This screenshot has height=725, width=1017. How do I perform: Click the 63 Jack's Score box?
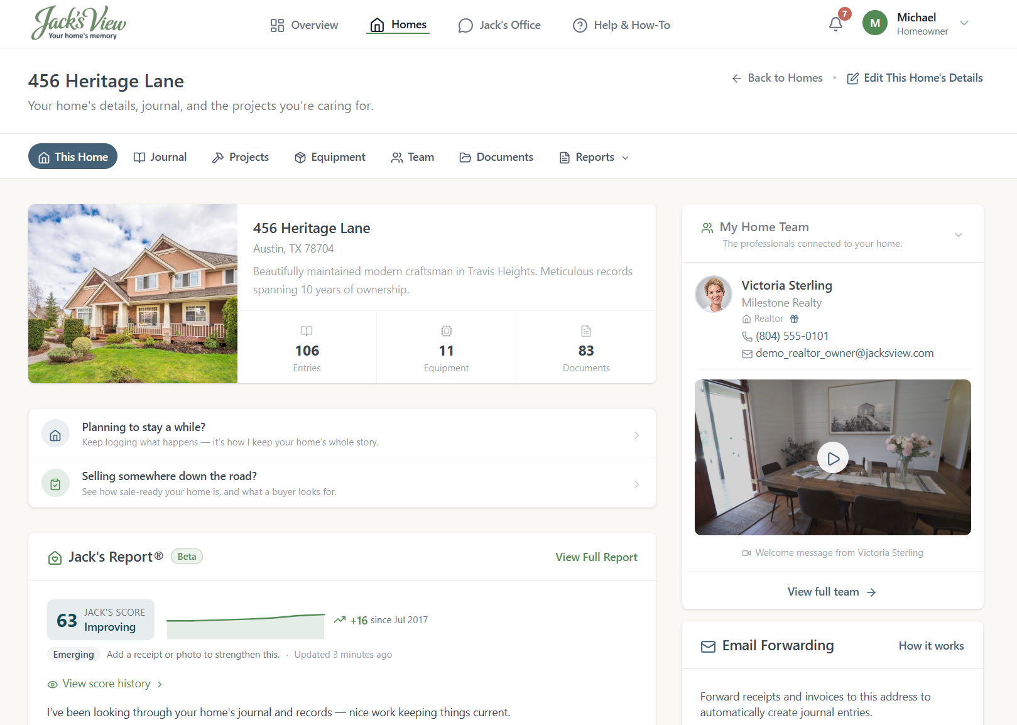click(101, 619)
